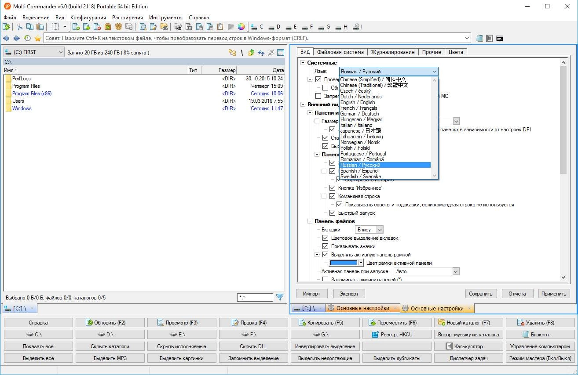
Task: Click the pack archive box icon
Action: [x=108, y=27]
